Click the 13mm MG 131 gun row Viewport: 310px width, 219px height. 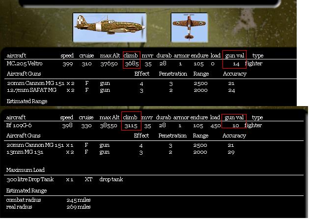120,152
